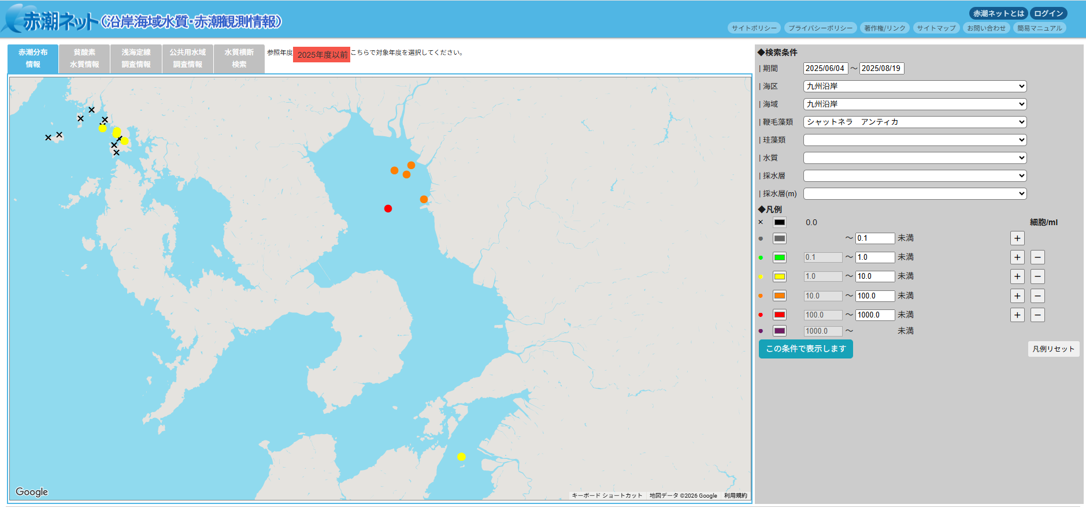Click plus button on the green legend row
1086x508 pixels.
pos(1017,257)
